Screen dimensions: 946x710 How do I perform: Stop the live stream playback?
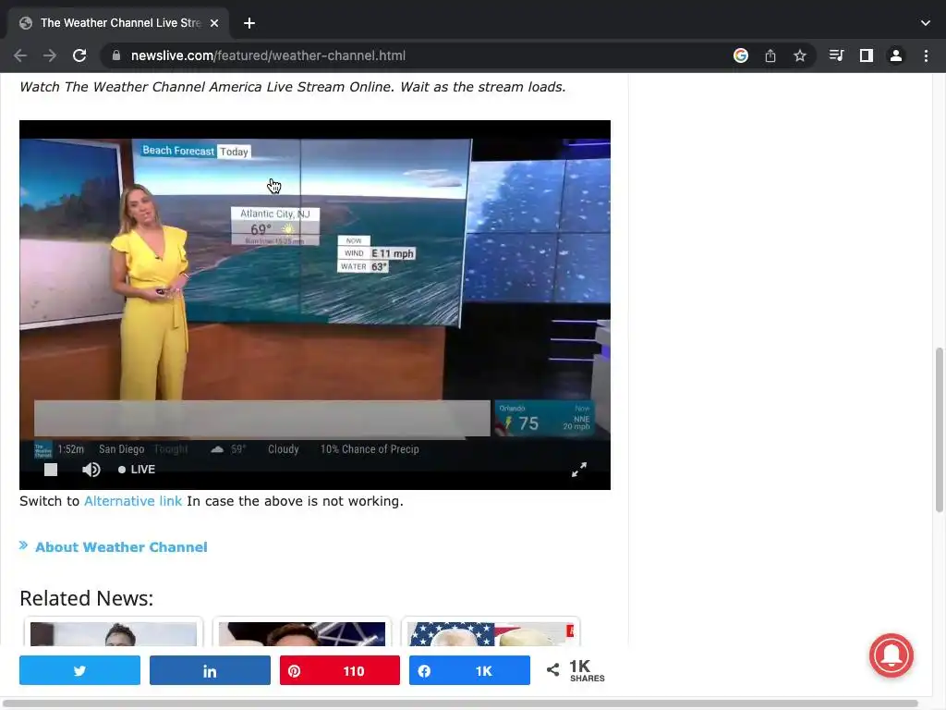51,470
